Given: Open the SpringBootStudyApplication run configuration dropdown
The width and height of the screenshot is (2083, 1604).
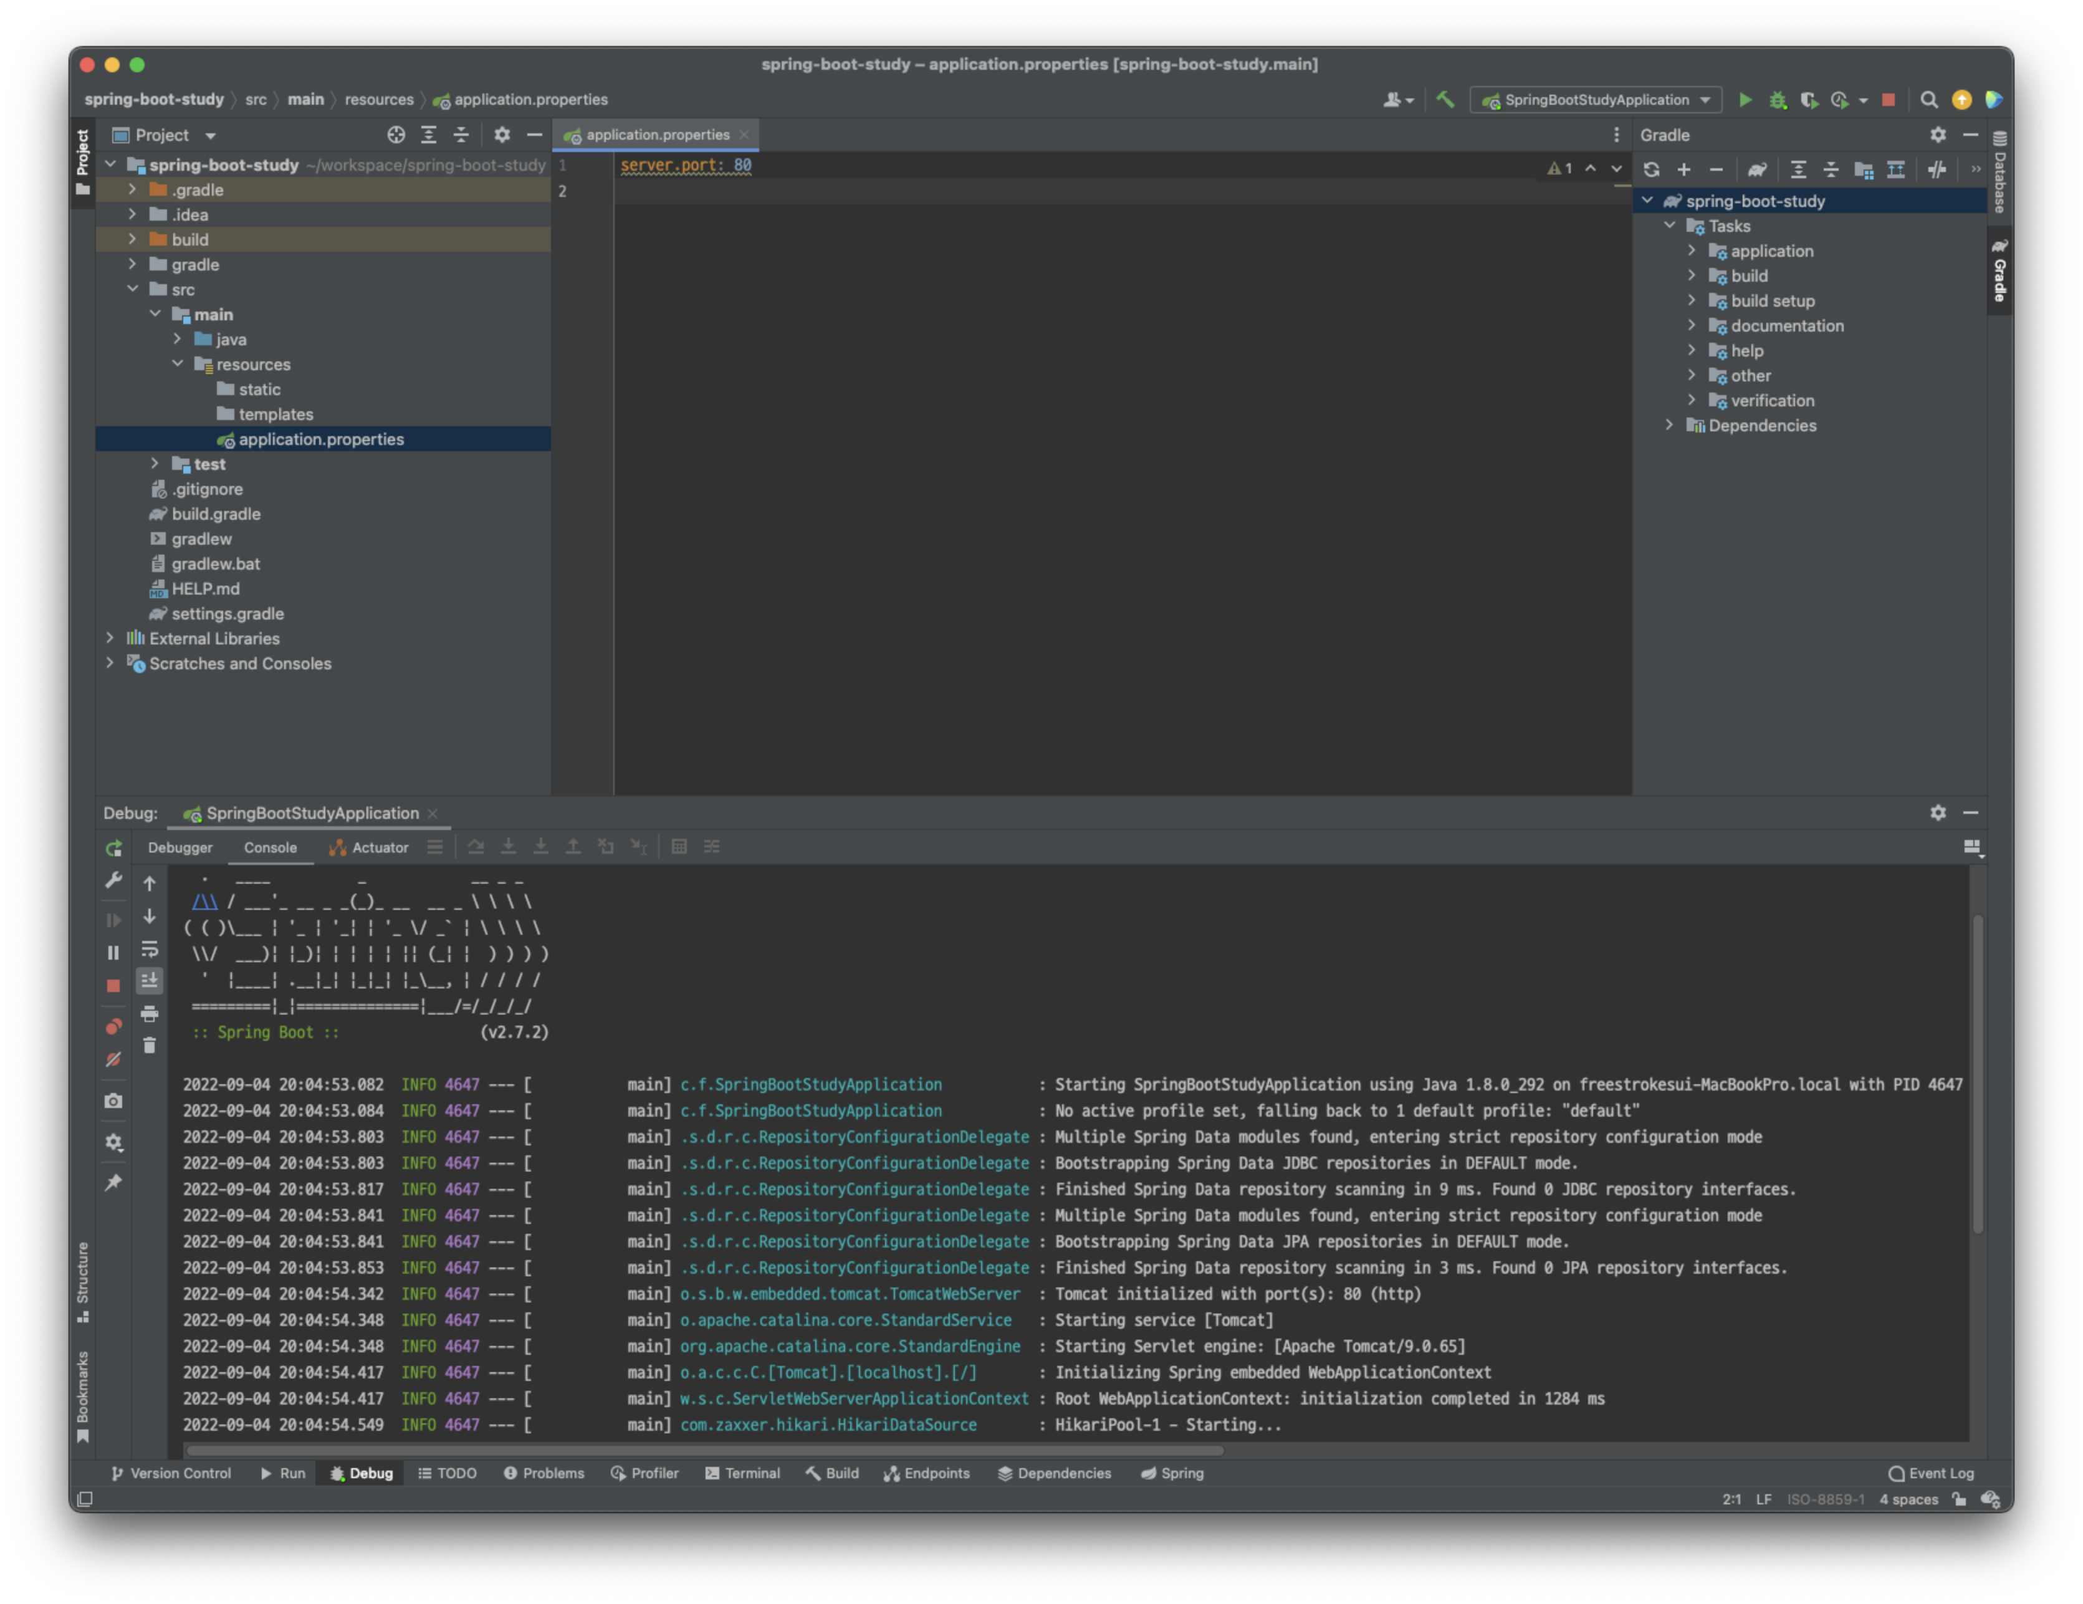Looking at the screenshot, I should (x=1596, y=100).
